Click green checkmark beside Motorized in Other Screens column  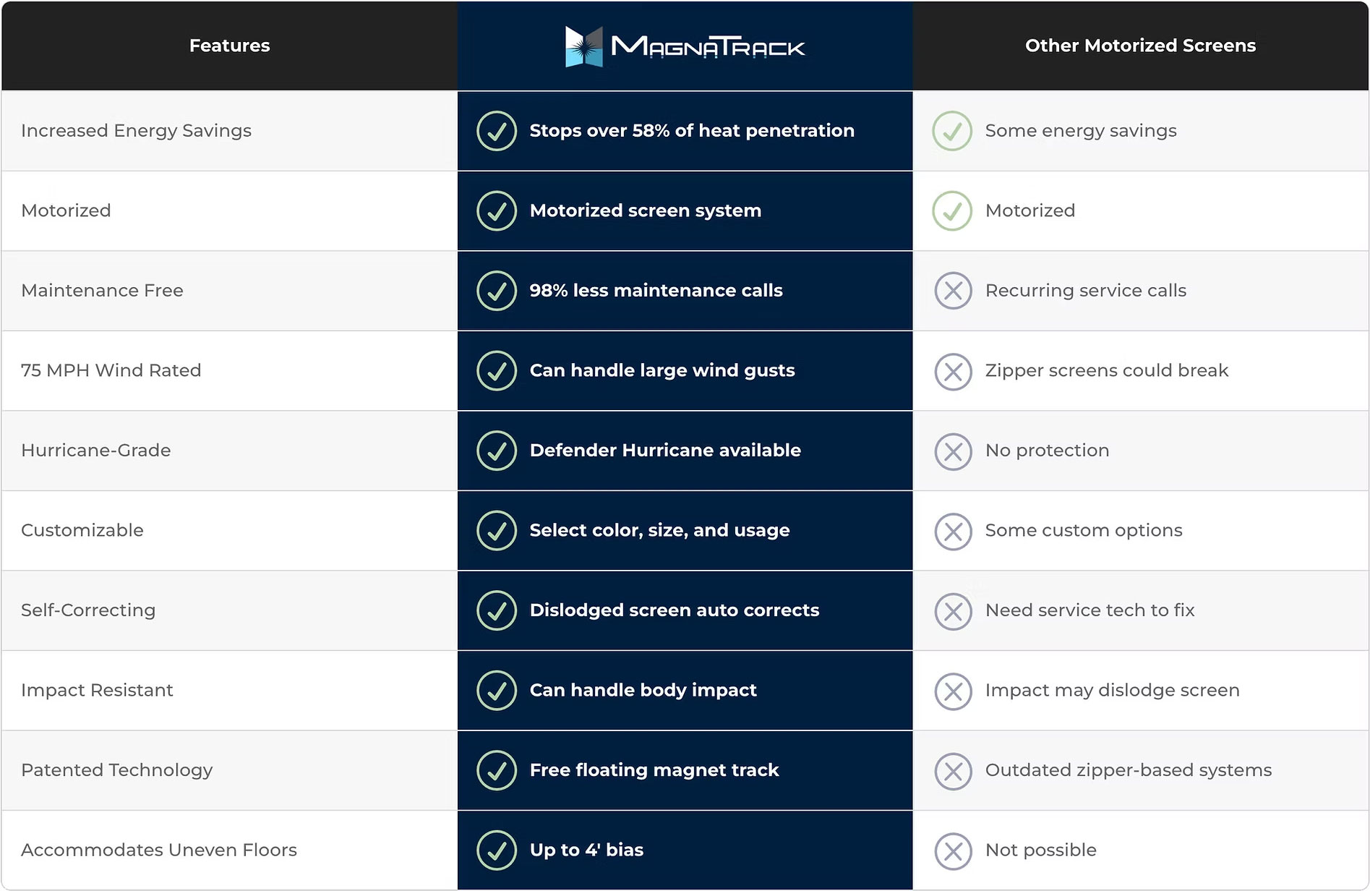(x=952, y=210)
